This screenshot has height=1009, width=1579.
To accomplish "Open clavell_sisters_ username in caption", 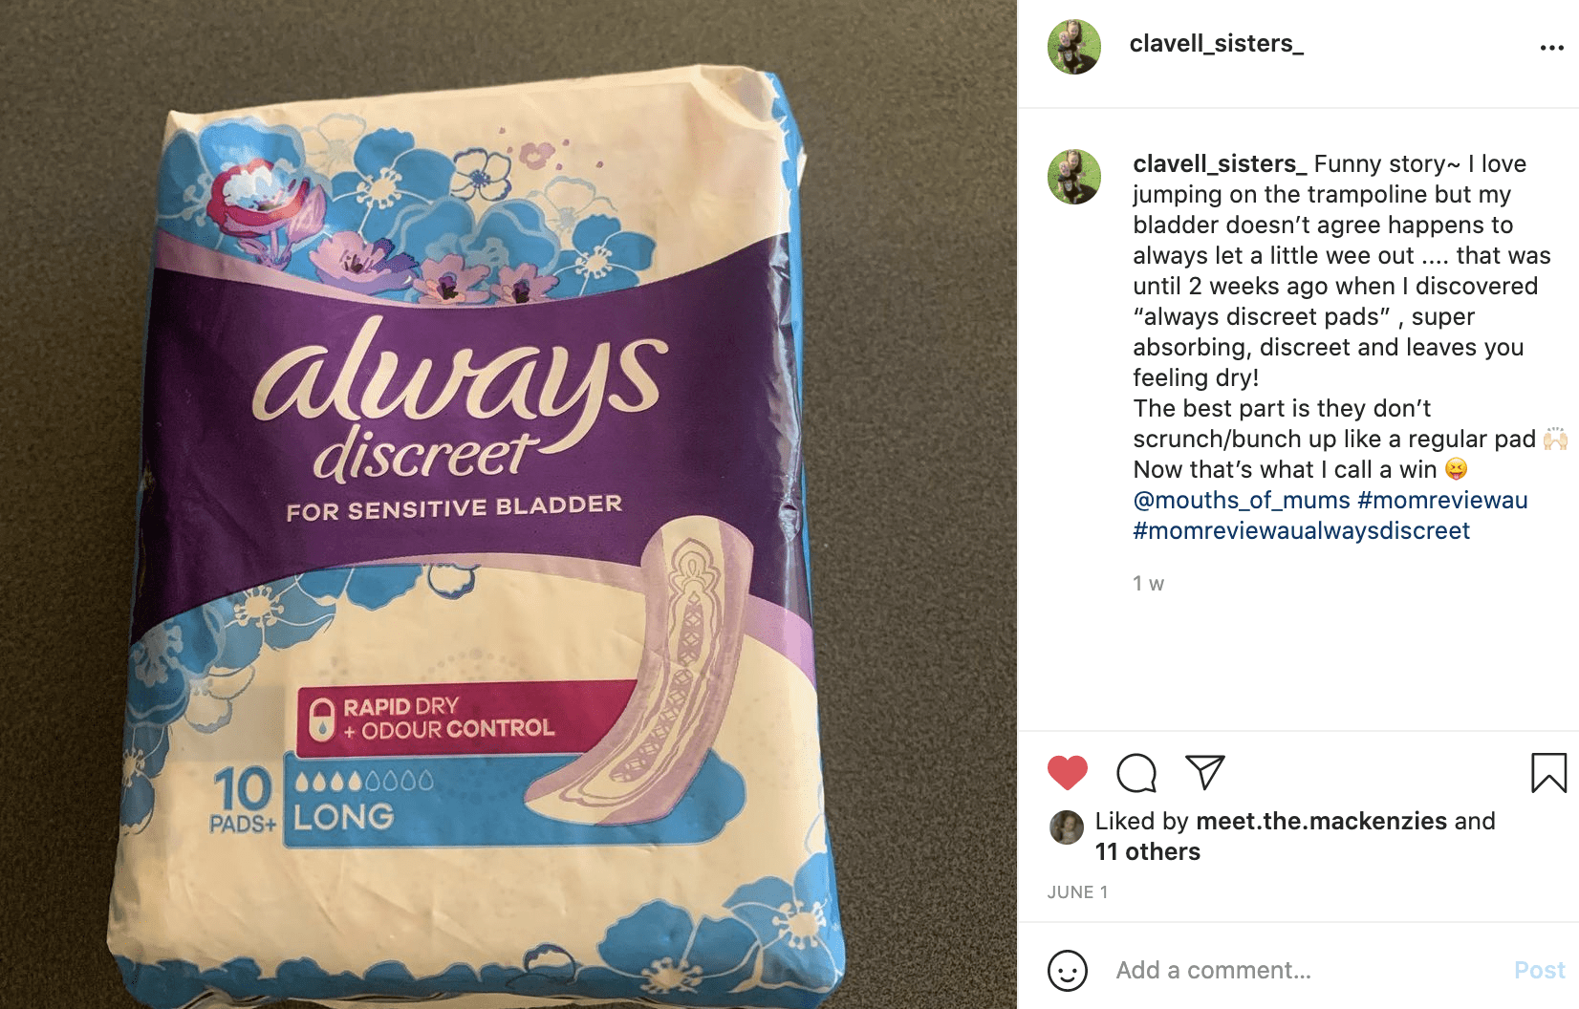I will pyautogui.click(x=1220, y=163).
